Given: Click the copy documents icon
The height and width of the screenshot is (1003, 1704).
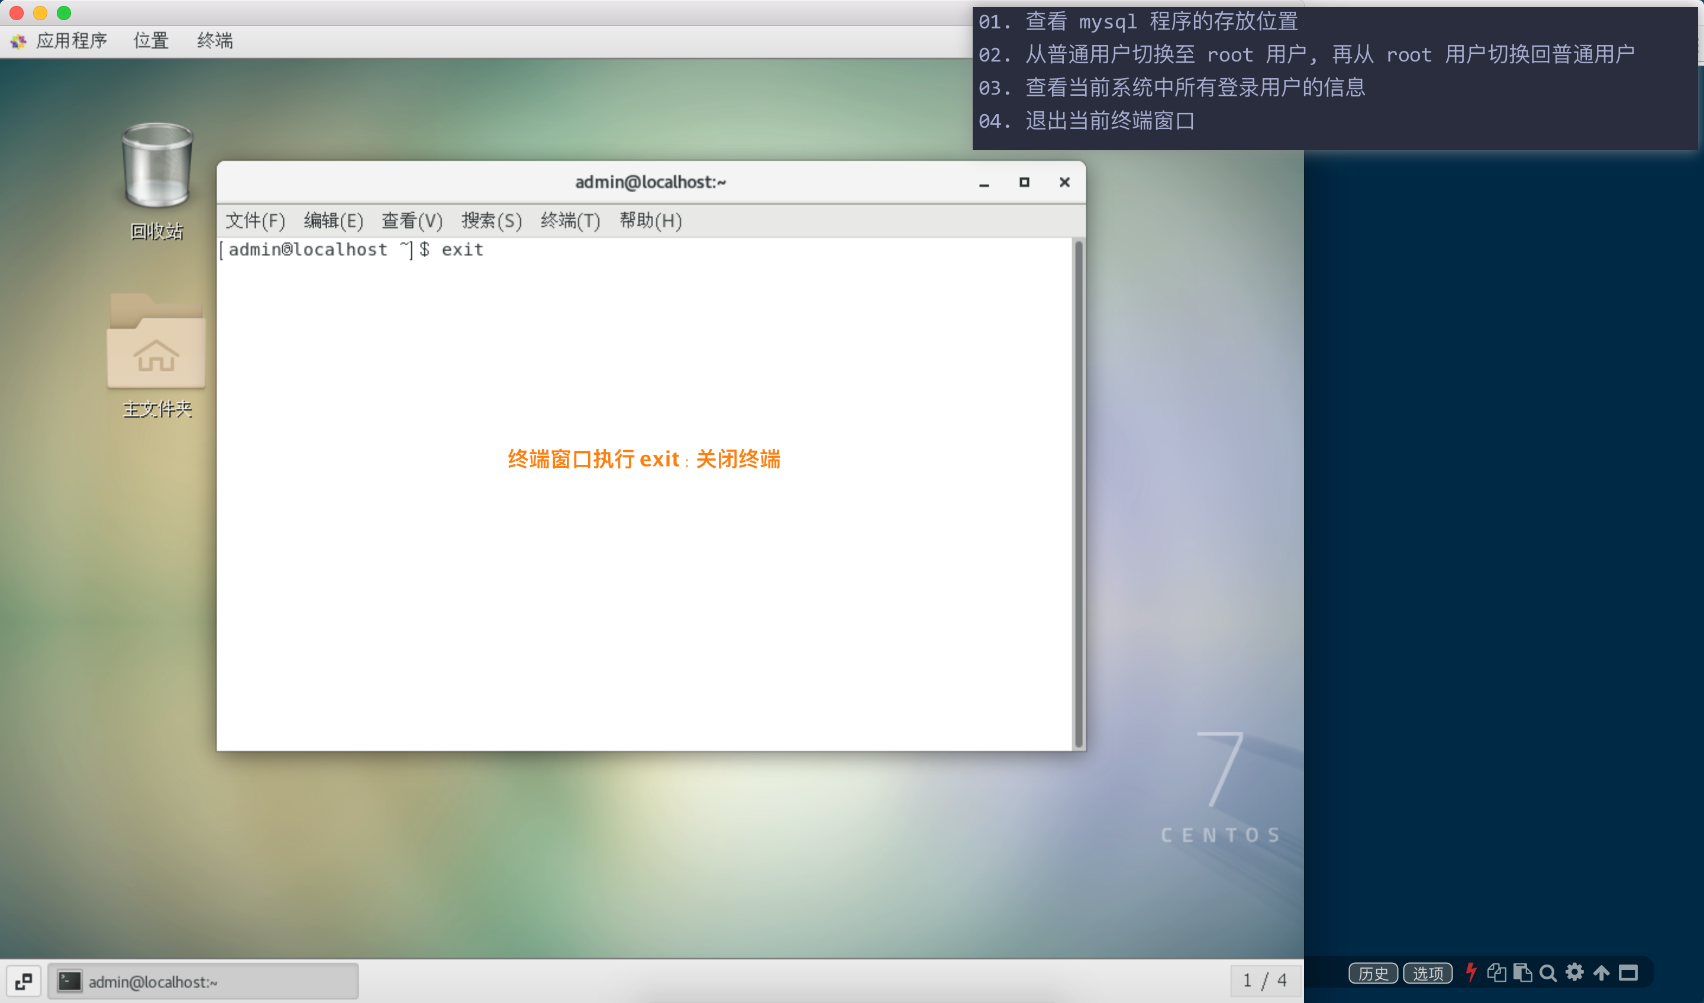Looking at the screenshot, I should (1496, 973).
